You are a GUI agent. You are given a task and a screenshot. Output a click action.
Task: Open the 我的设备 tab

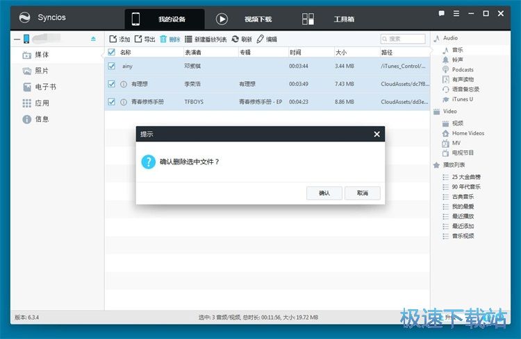[165, 19]
